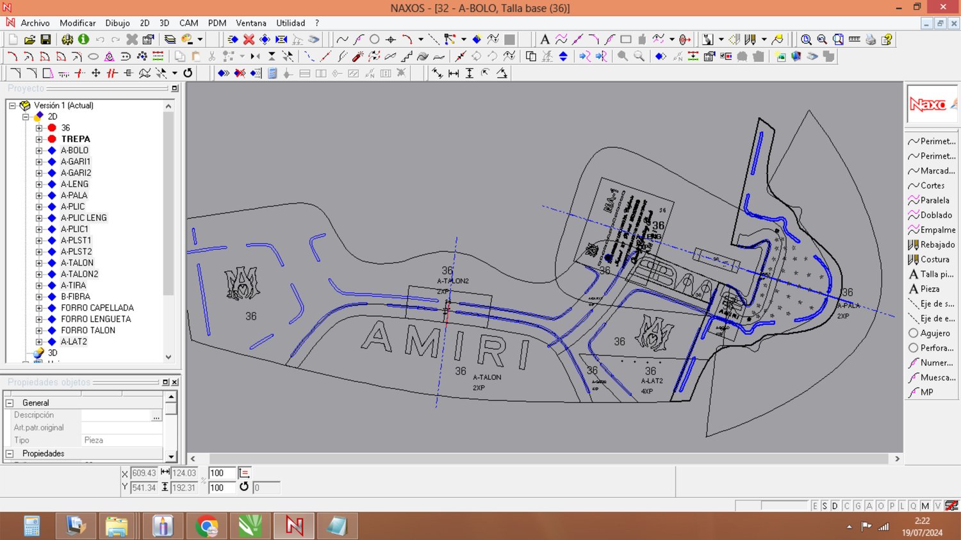The width and height of the screenshot is (961, 540).
Task: Collapse the General properties section
Action: coord(10,403)
